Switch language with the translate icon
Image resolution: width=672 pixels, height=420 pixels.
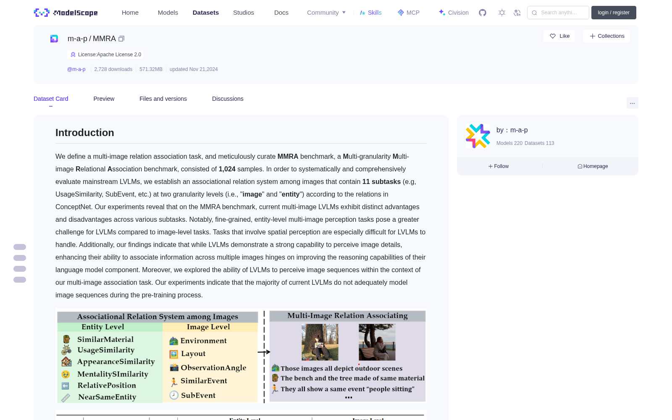pos(517,13)
